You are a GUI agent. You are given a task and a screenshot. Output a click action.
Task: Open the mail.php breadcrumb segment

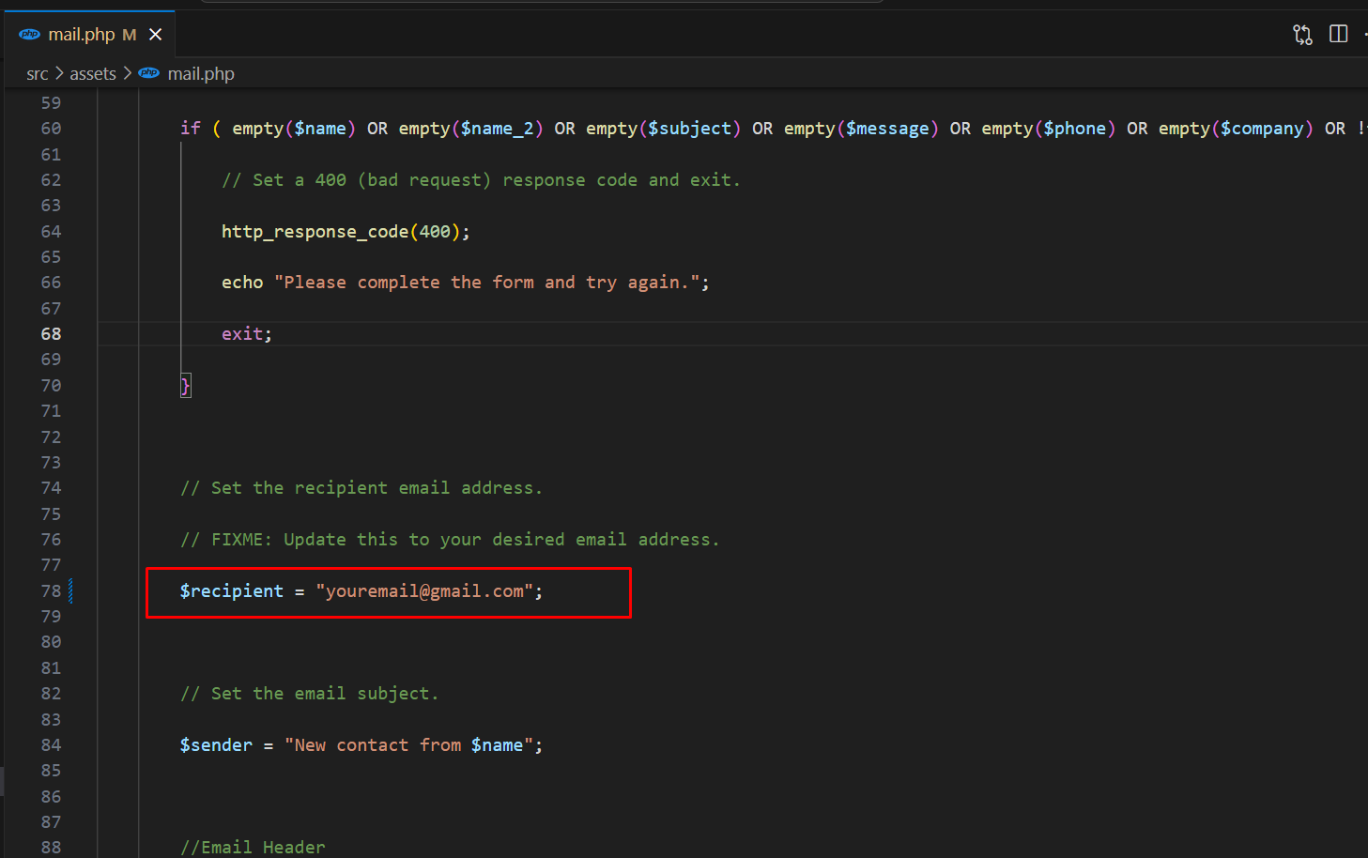pyautogui.click(x=201, y=74)
